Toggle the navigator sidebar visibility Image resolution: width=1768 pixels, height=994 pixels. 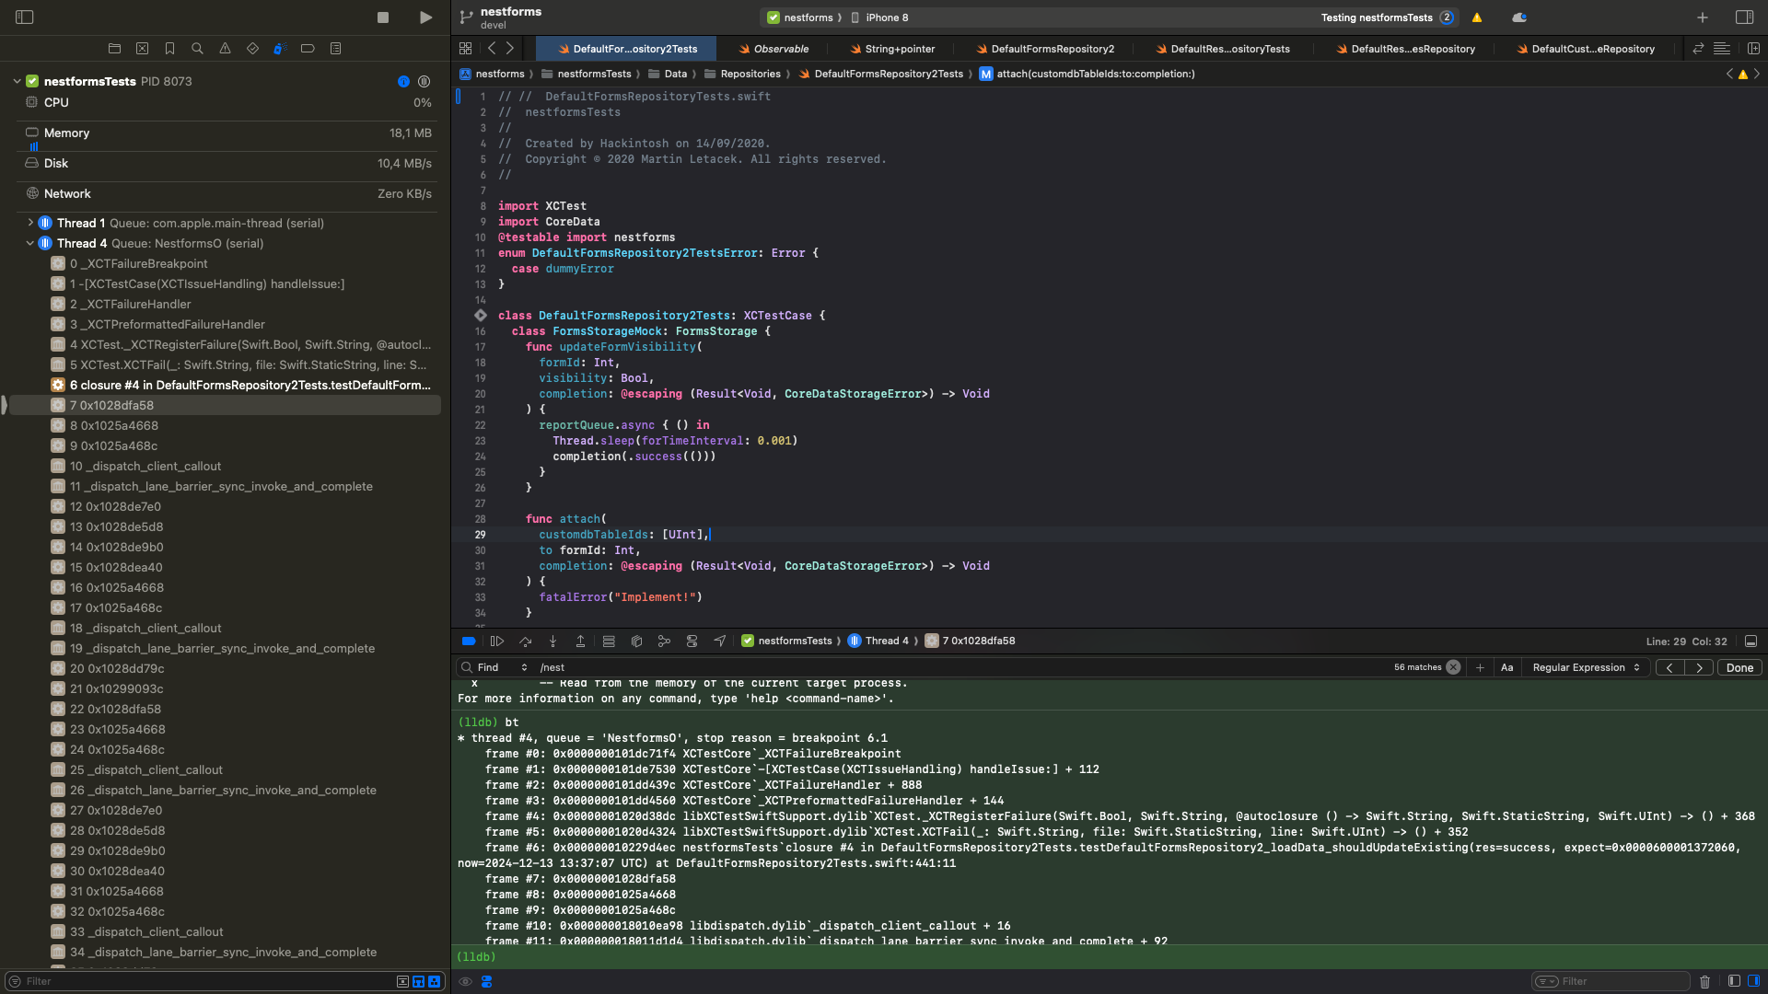pos(25,17)
